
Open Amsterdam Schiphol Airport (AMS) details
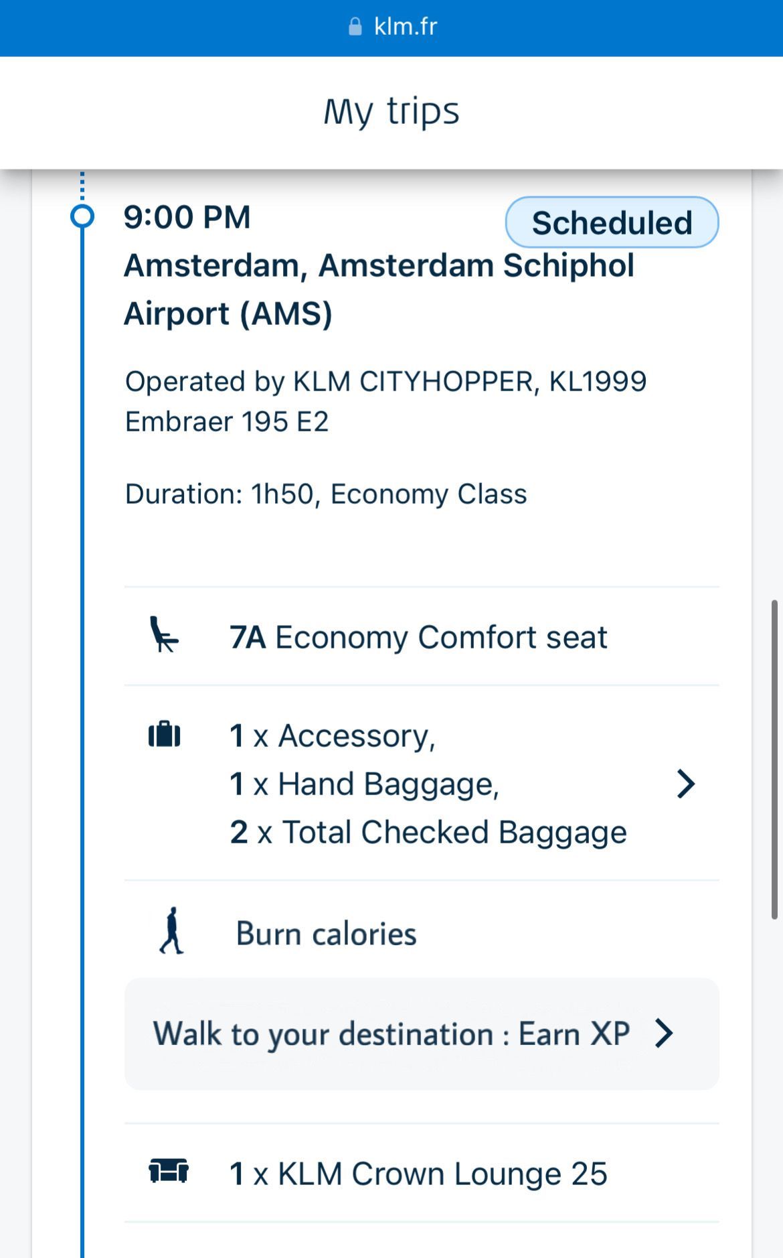379,289
